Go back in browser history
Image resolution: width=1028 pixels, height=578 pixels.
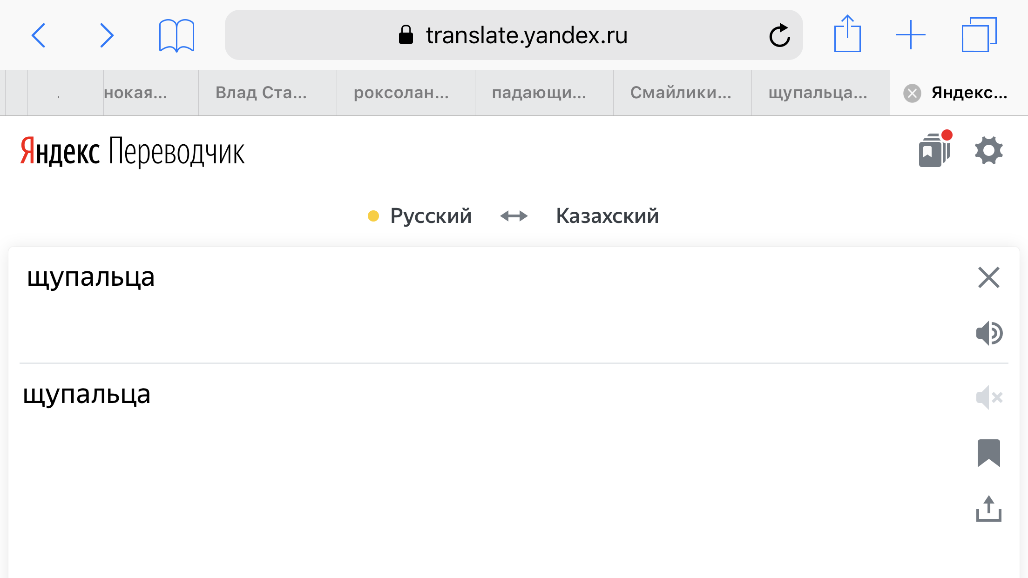coord(39,35)
